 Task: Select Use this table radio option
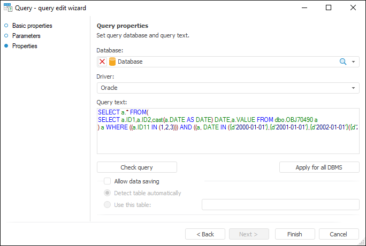[x=108, y=204]
